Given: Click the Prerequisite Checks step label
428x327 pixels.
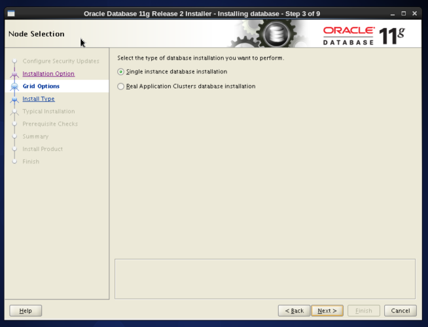Looking at the screenshot, I should (50, 124).
